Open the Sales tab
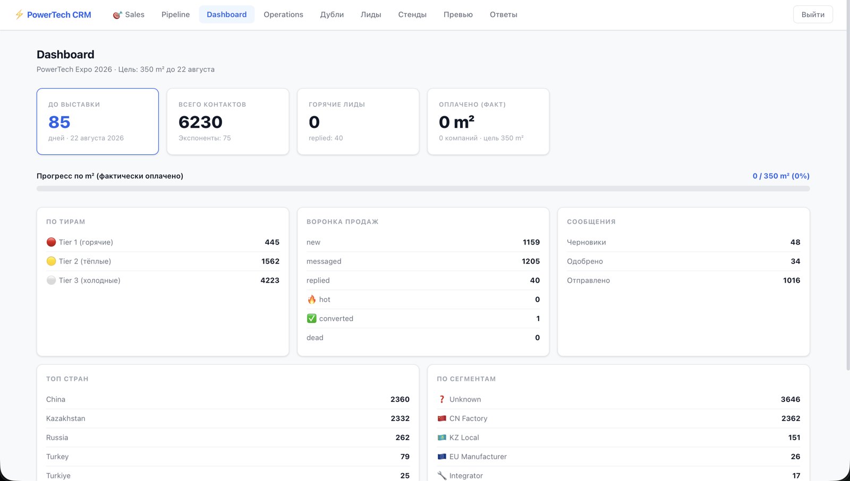 129,15
